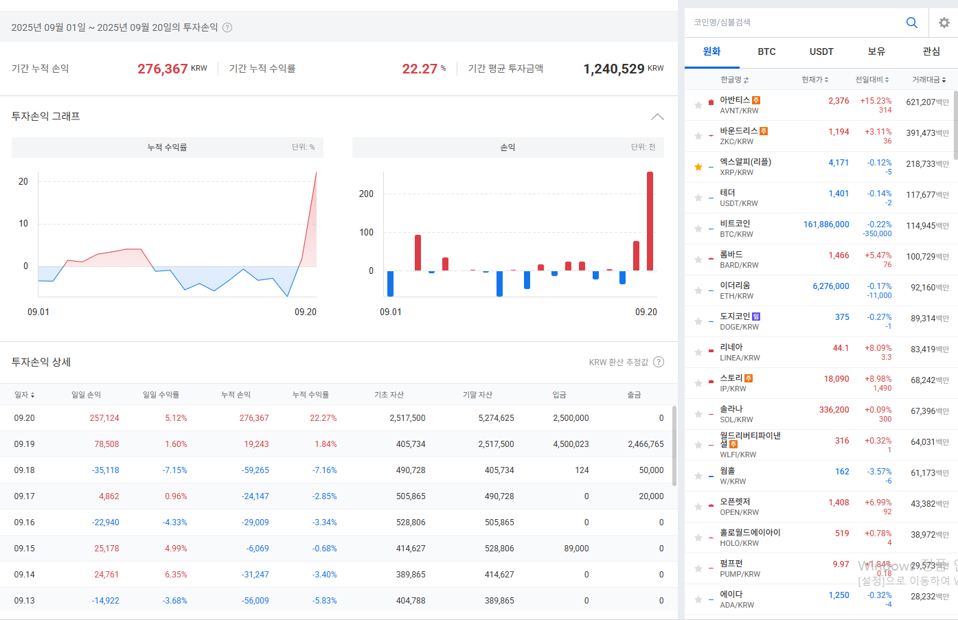Viewport: 958px width, 620px height.
Task: Toggle the favorite star for 리네아 LINEA
Action: (698, 352)
